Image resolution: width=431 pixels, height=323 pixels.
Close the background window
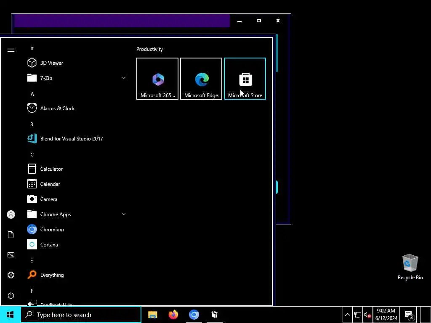click(278, 21)
